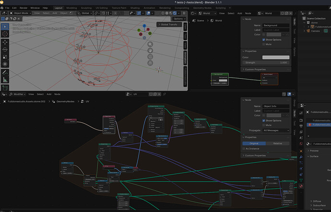This screenshot has width=331, height=212.
Task: Expand the Camera item in outliner
Action: (x=305, y=31)
